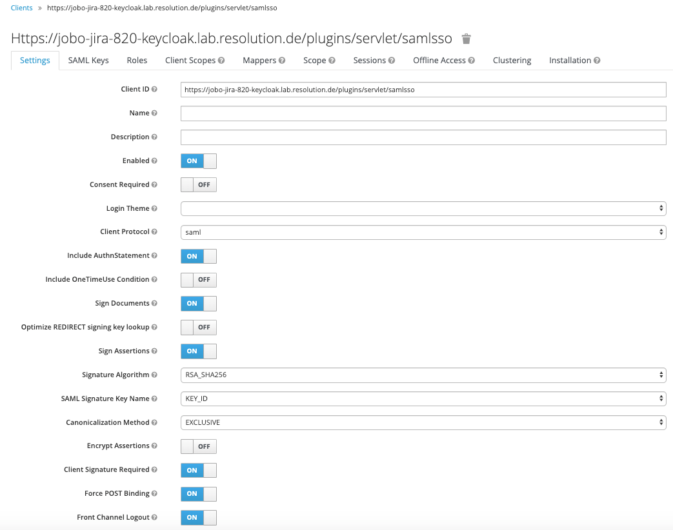Open help tooltip icon next to Enabled
The width and height of the screenshot is (673, 530).
coord(154,161)
